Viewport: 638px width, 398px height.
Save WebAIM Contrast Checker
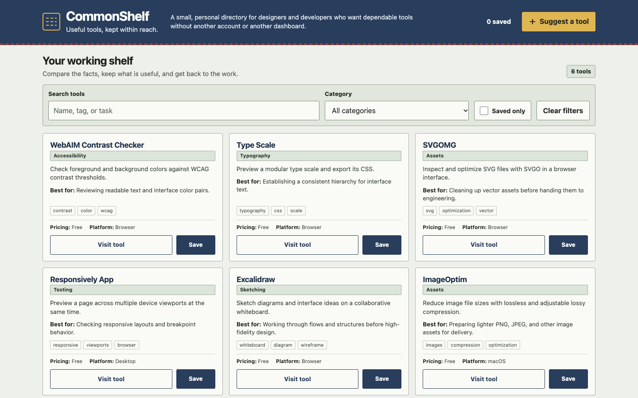click(x=196, y=245)
